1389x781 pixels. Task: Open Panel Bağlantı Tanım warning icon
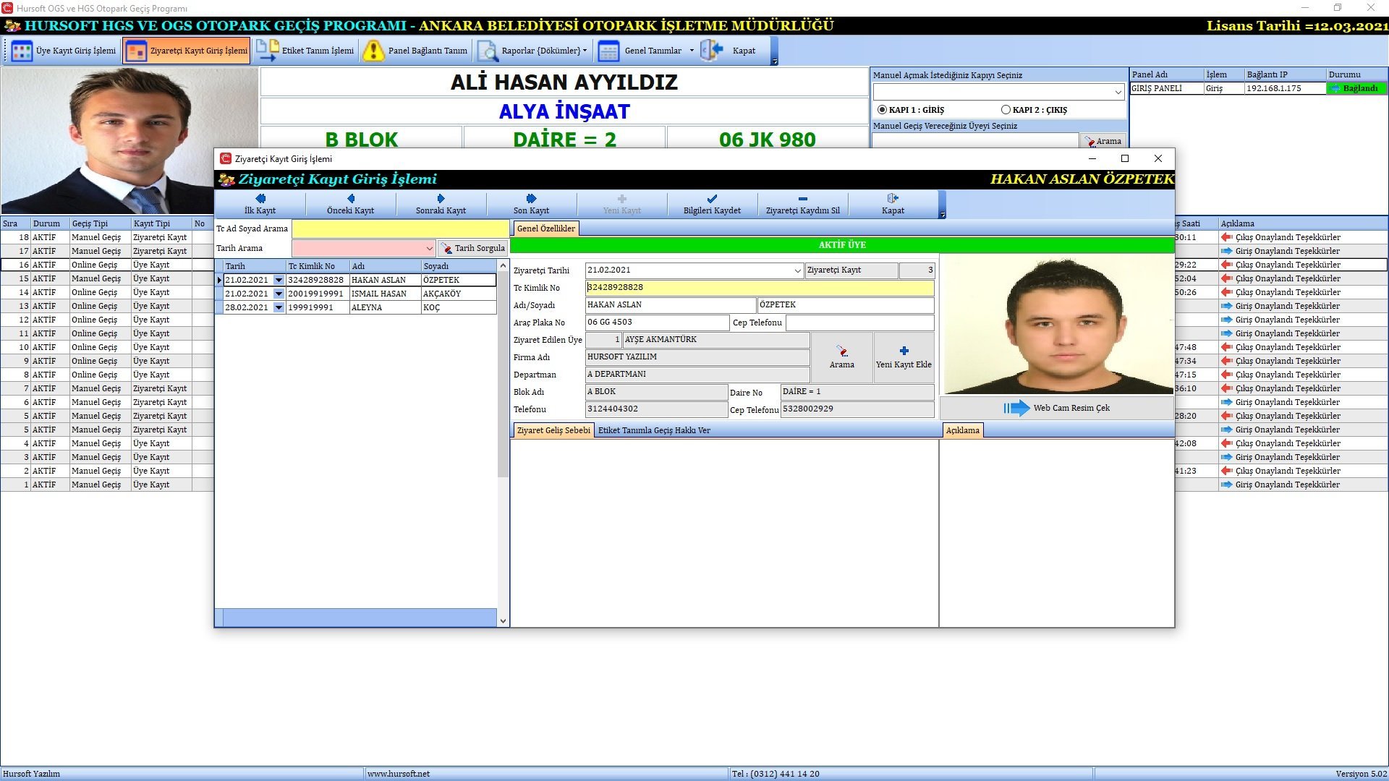pyautogui.click(x=373, y=51)
